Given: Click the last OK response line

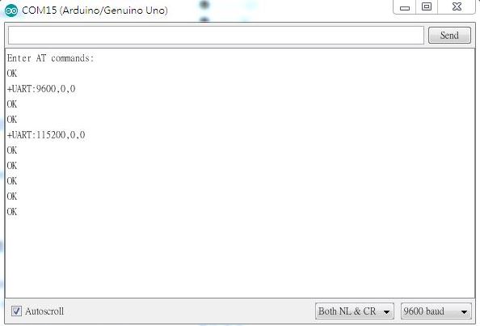Looking at the screenshot, I should [x=12, y=212].
